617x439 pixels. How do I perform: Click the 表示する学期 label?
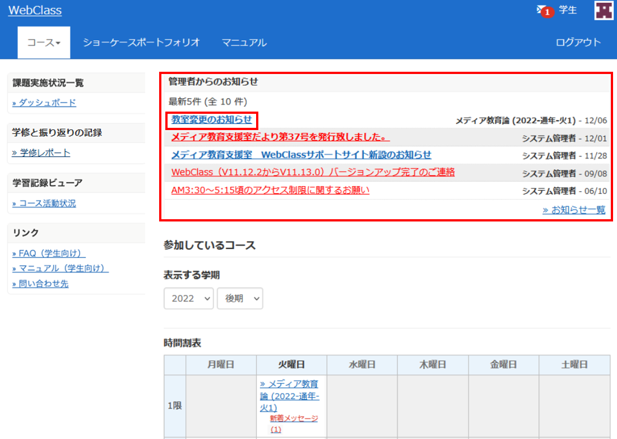(192, 275)
